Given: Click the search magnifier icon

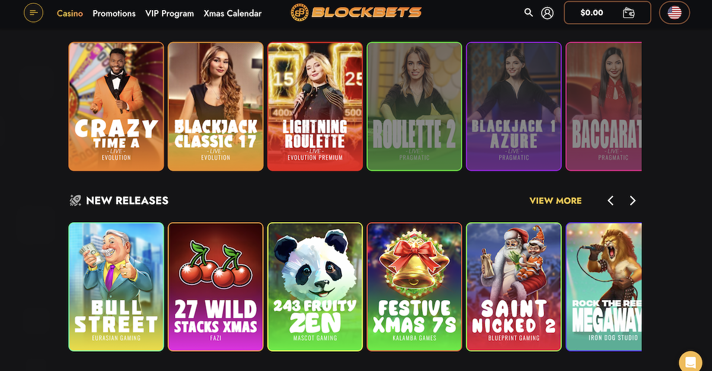Looking at the screenshot, I should (x=529, y=12).
